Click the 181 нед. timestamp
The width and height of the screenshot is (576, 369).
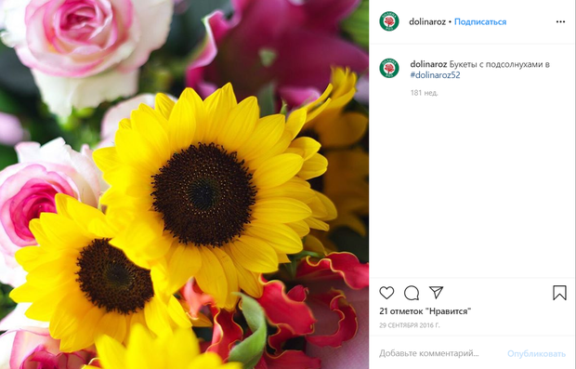pyautogui.click(x=424, y=93)
